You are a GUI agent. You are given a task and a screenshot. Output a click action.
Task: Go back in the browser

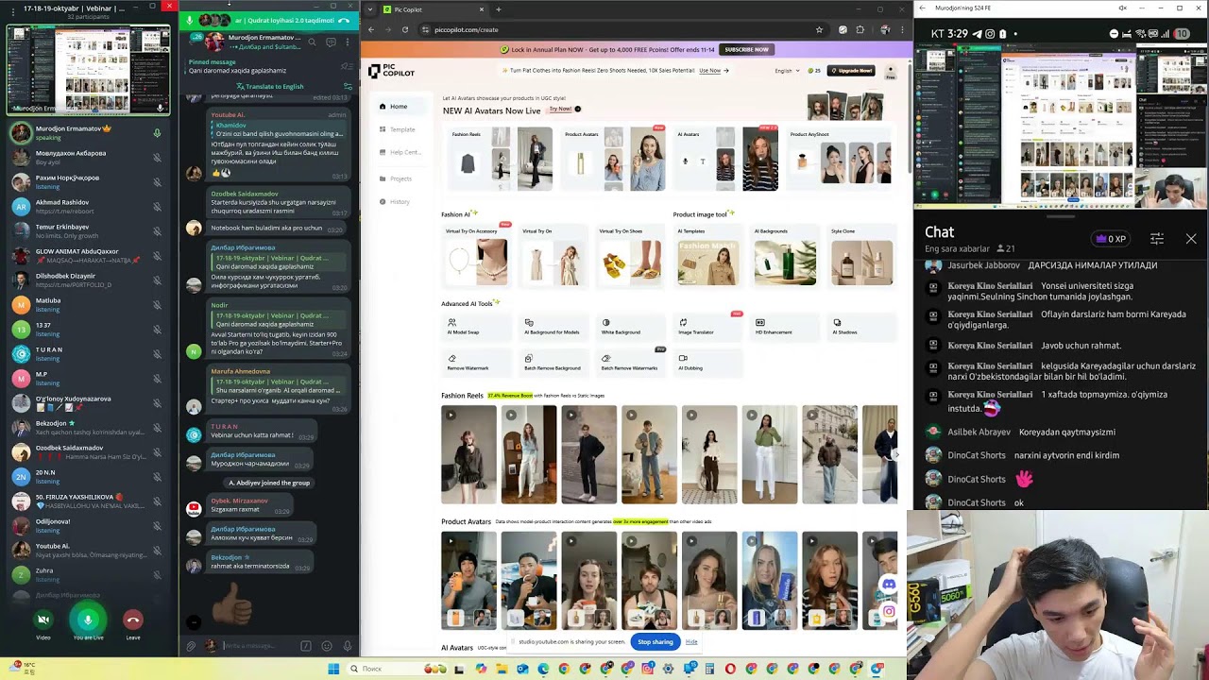pos(371,29)
